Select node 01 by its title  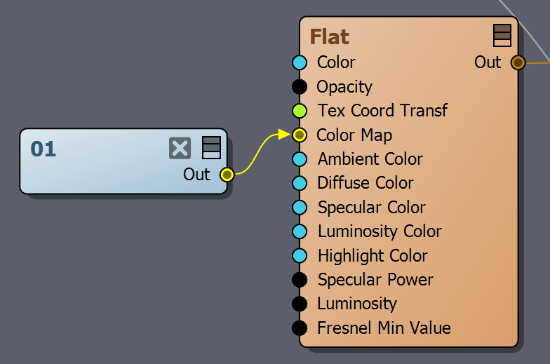[x=43, y=149]
